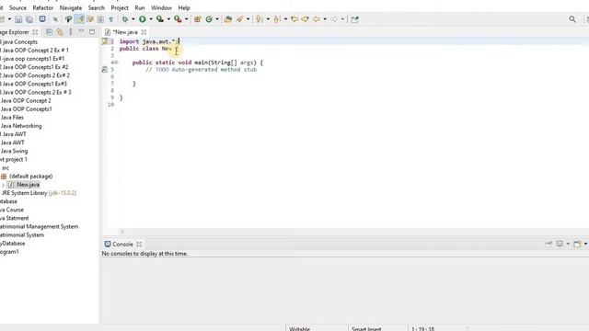Close the *New.java editor tab

(x=144, y=32)
